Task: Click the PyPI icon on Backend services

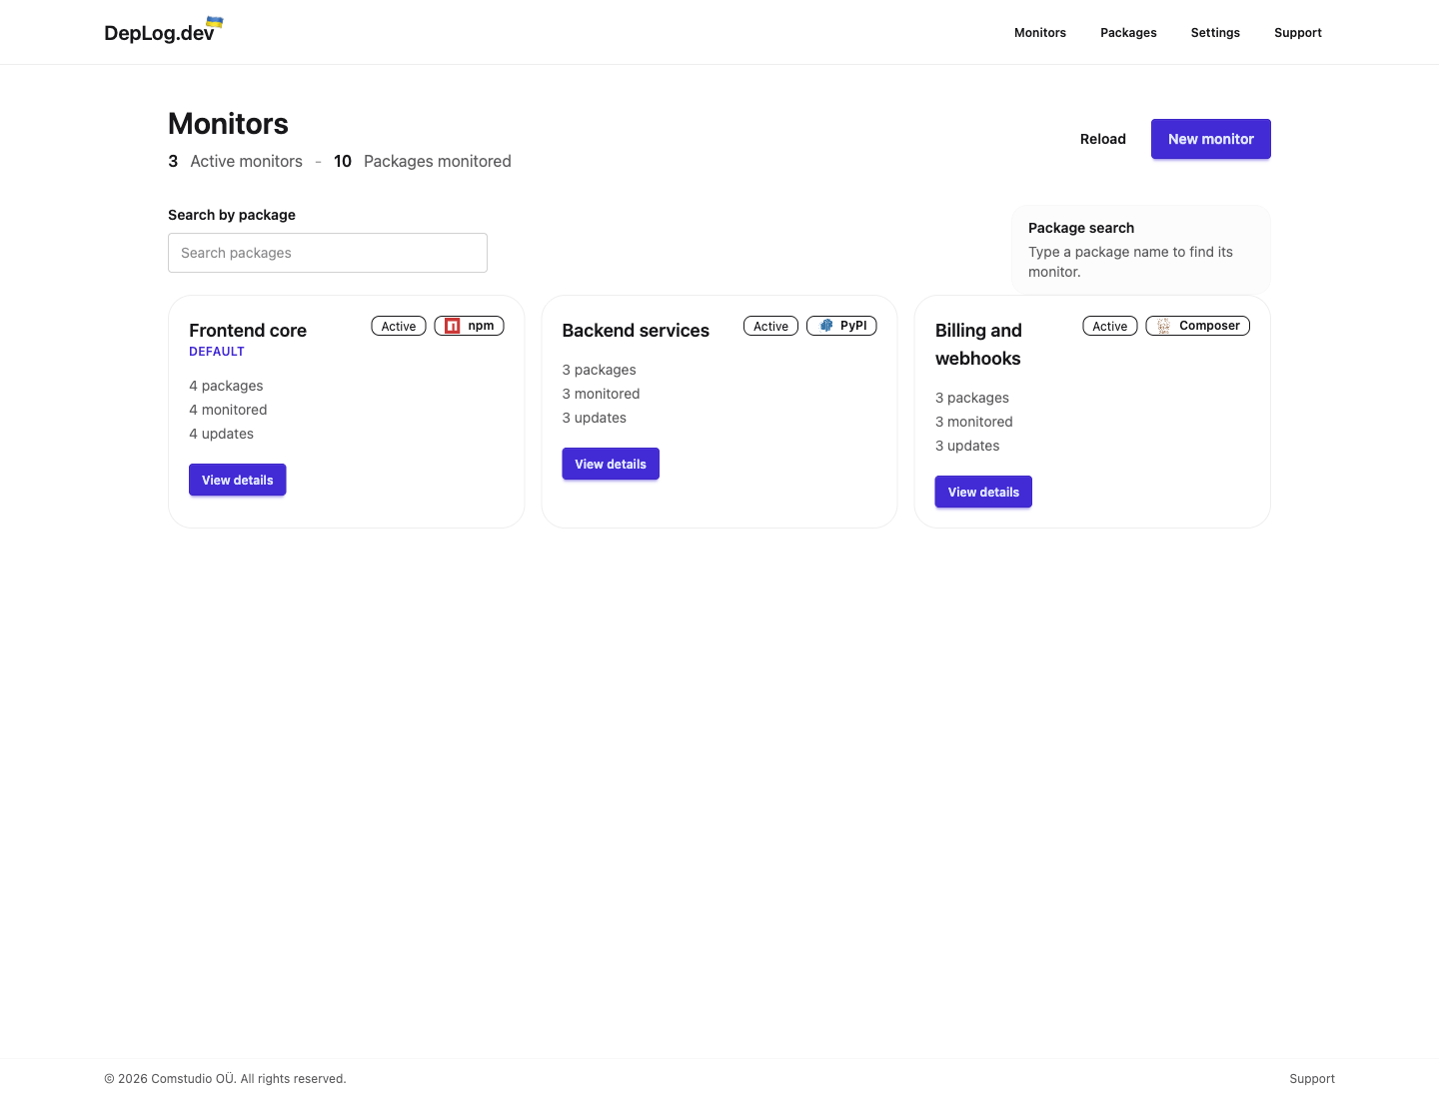Action: [826, 326]
